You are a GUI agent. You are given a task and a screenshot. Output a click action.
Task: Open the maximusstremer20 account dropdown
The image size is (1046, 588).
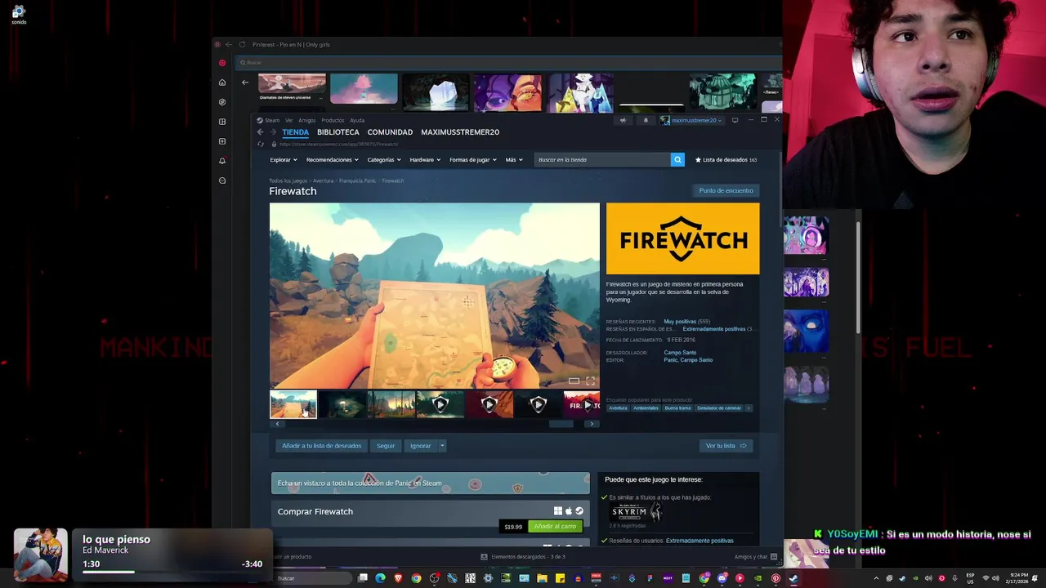coord(691,120)
